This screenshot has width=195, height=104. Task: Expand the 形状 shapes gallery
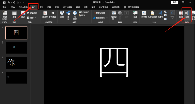[x=62, y=19]
